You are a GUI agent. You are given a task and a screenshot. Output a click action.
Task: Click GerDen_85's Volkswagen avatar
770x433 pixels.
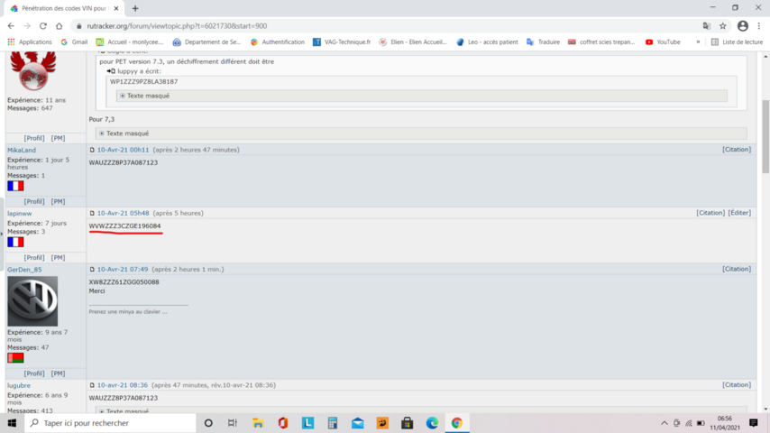(x=32, y=300)
